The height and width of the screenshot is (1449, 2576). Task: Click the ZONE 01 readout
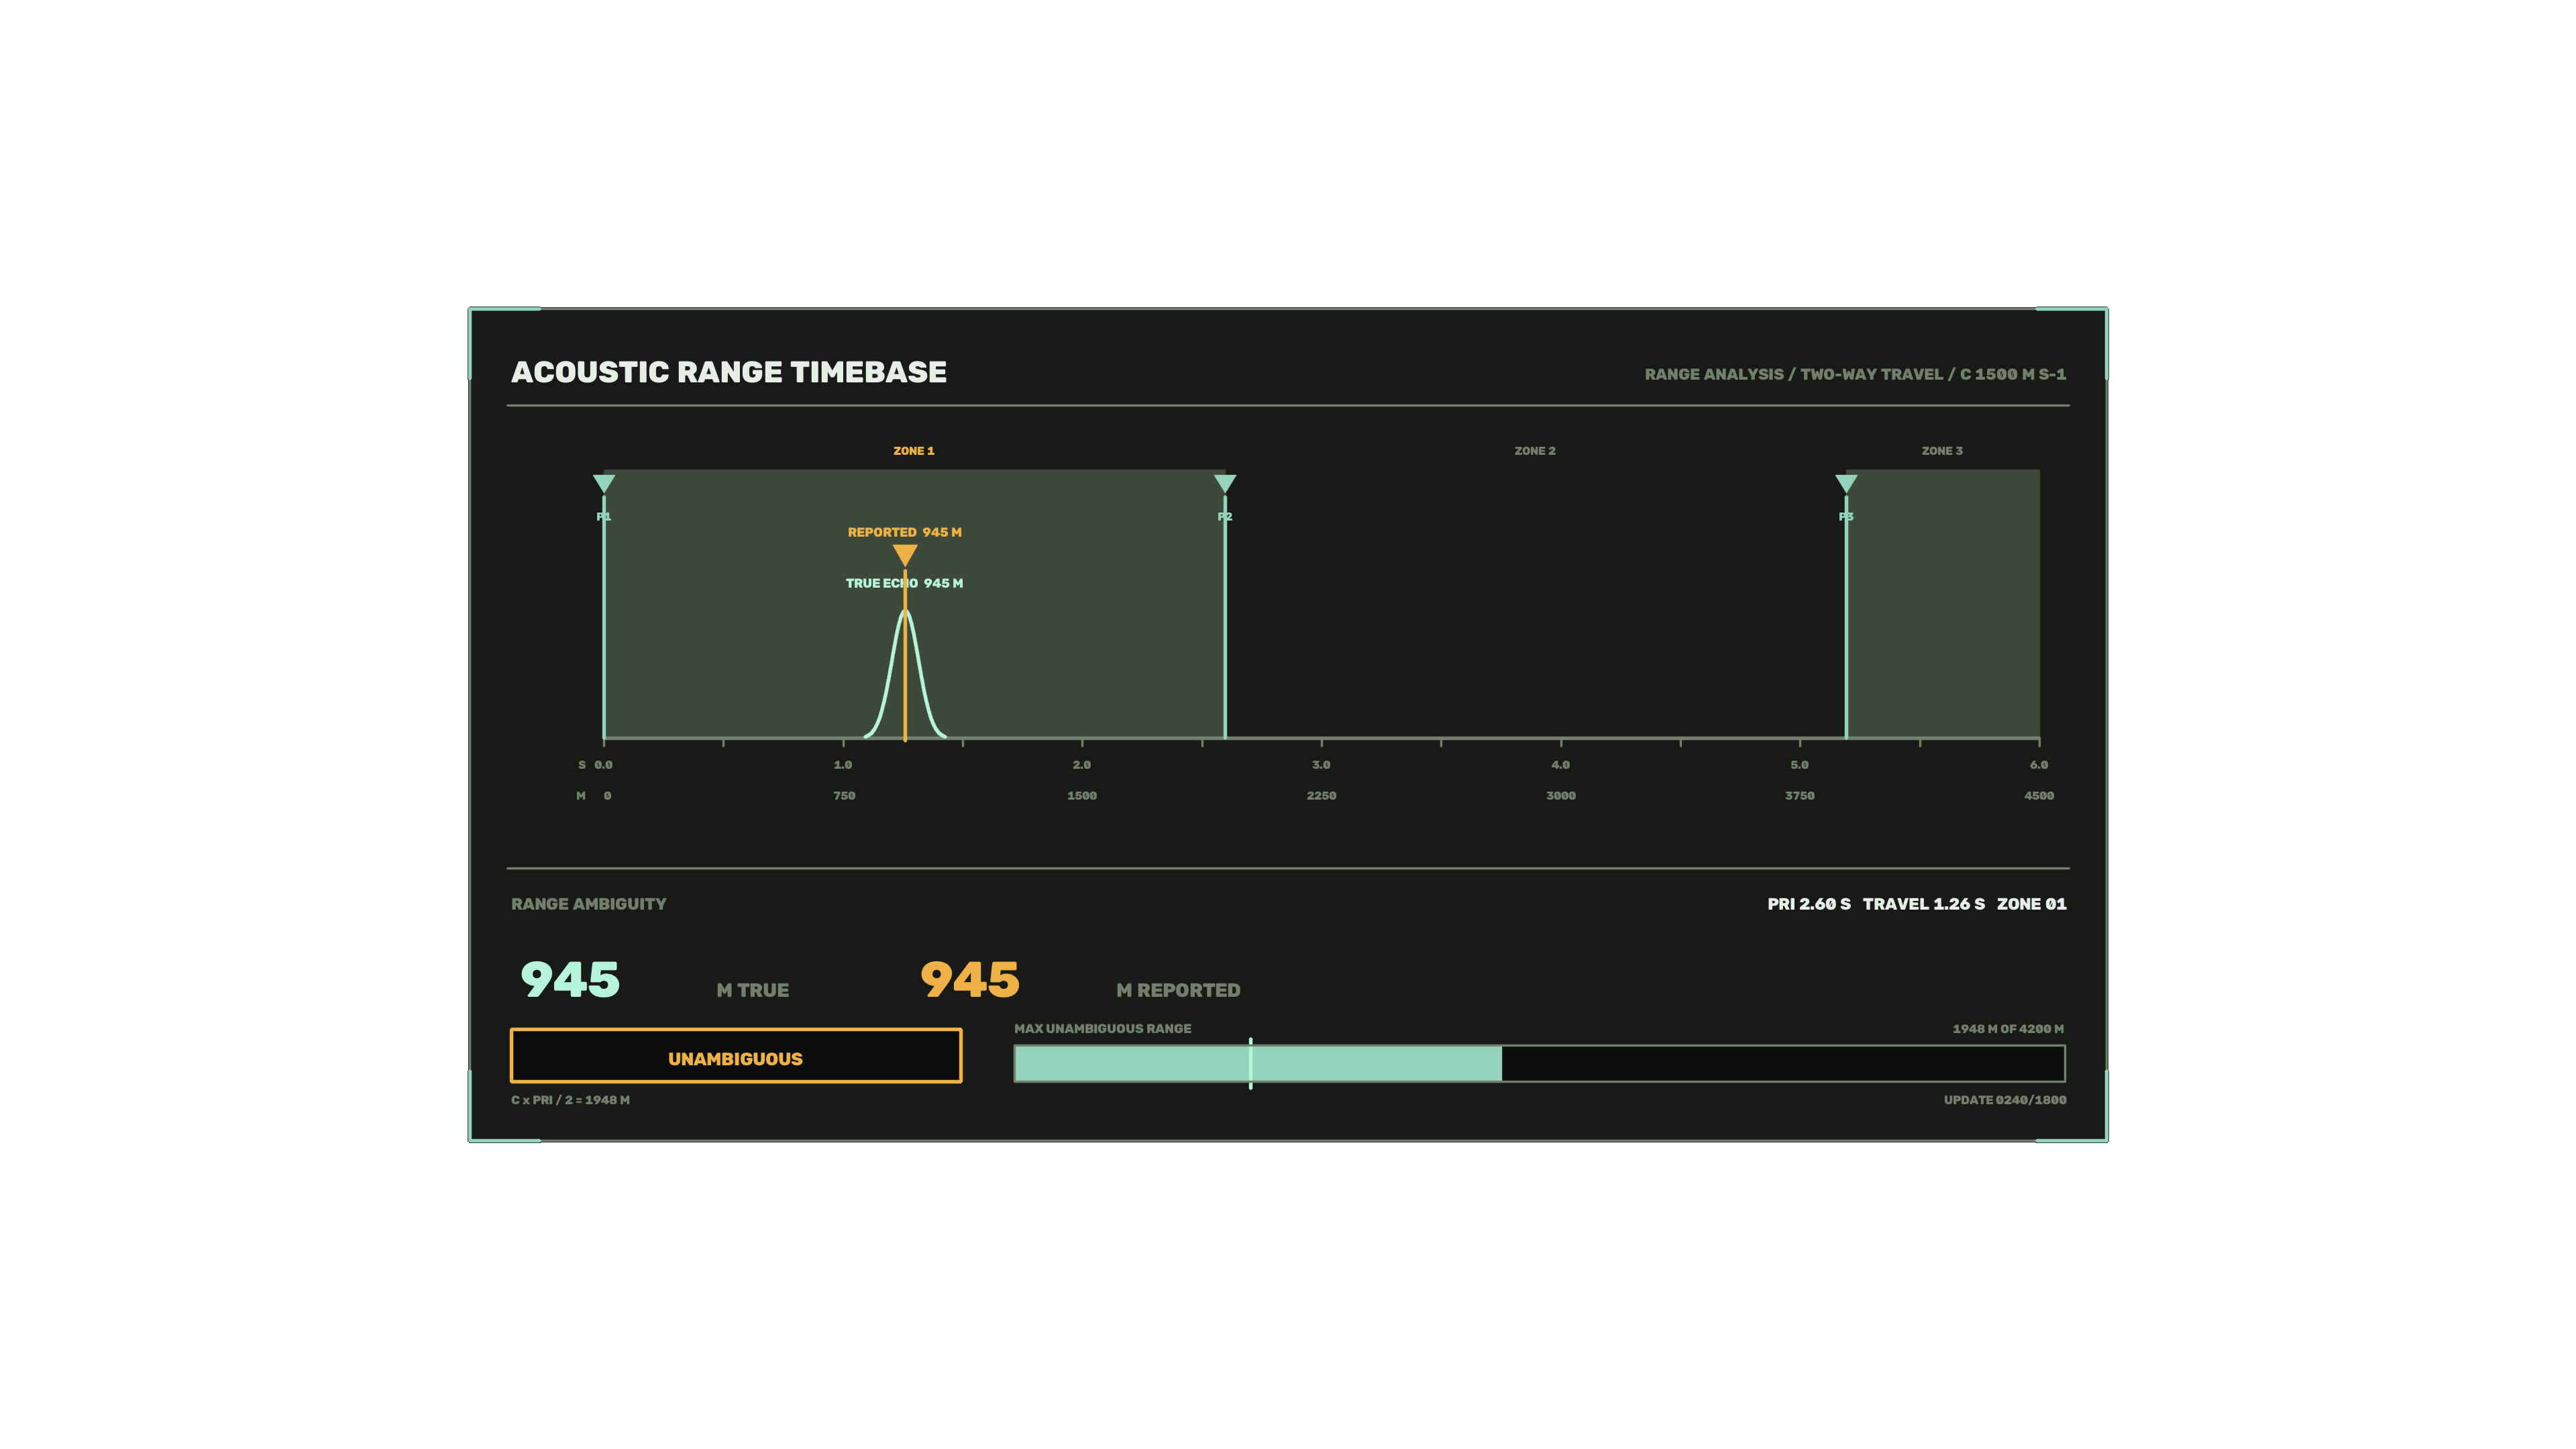[2032, 904]
